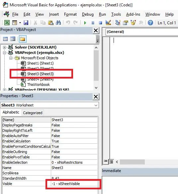Collapse the Microsoft Excel Objects folder
This screenshot has height=194, width=178.
[x=11, y=58]
